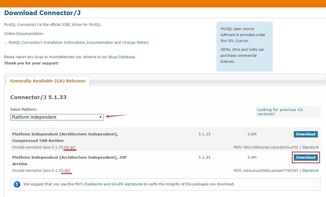Click version 5.1.33 in ZIP row
Image resolution: width=326 pixels, height=197 pixels.
point(204,157)
